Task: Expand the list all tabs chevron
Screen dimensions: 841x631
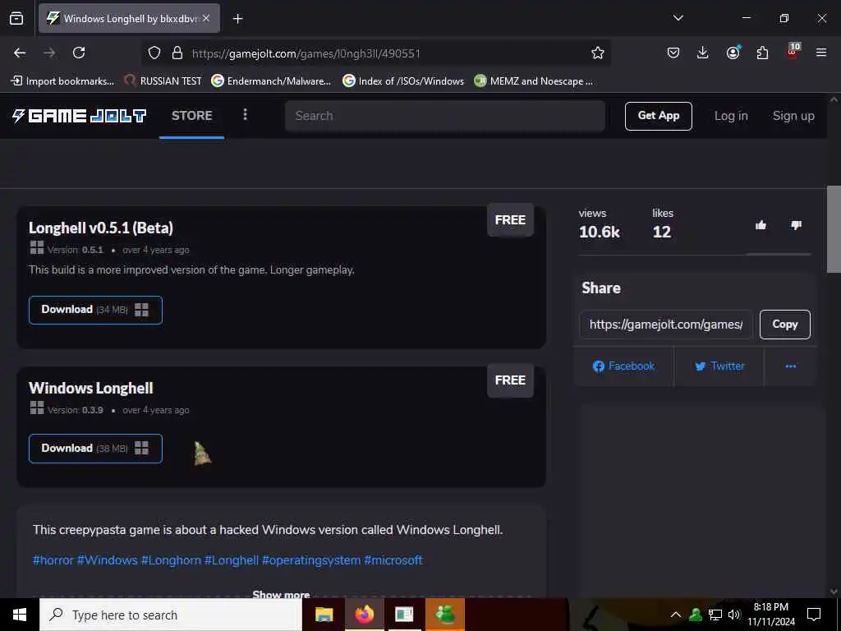Action: [x=678, y=18]
